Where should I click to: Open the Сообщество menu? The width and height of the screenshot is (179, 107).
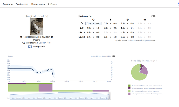pyautogui.click(x=22, y=4)
